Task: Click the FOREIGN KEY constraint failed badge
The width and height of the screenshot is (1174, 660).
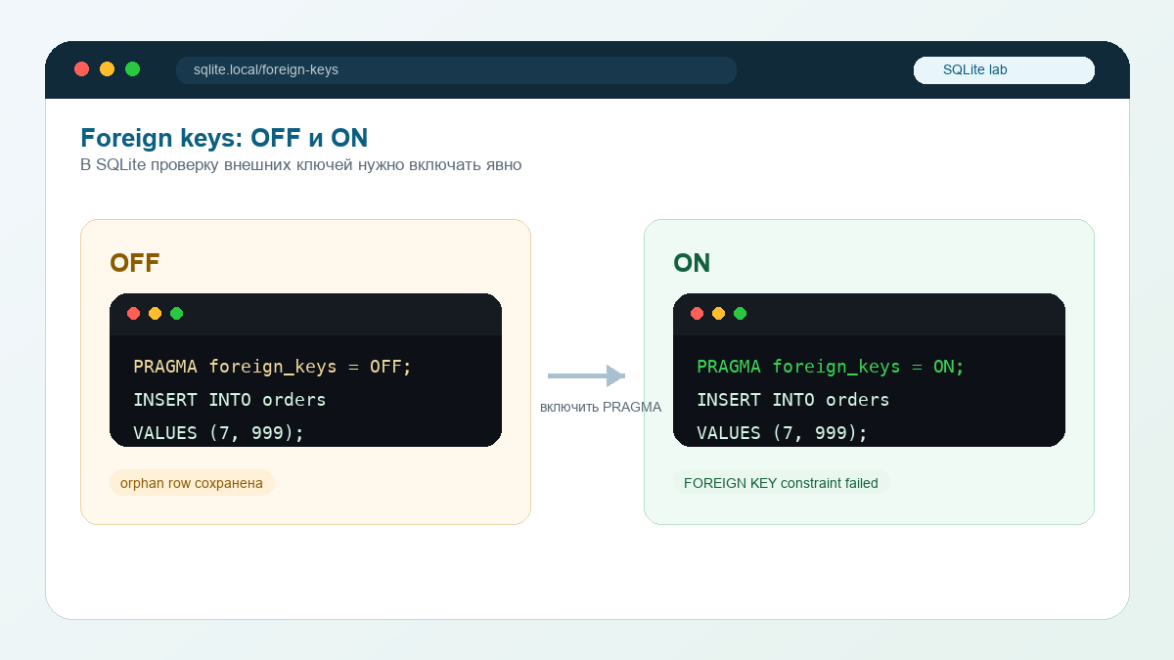Action: 781,483
